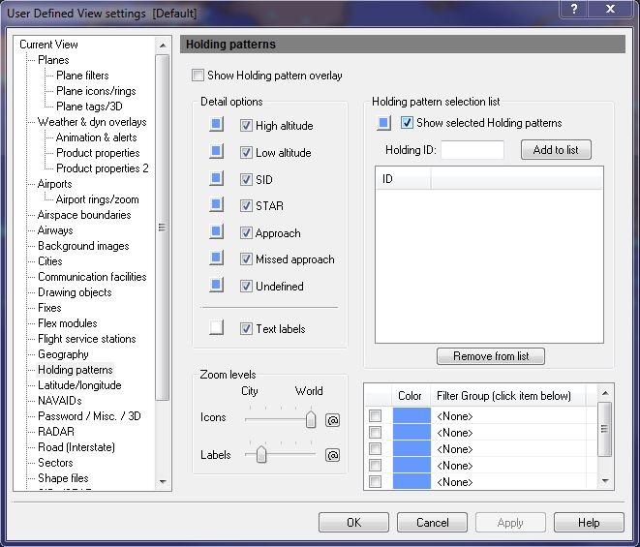The height and width of the screenshot is (547, 640).
Task: Click the @ icon next to Labels slider
Action: pos(332,455)
